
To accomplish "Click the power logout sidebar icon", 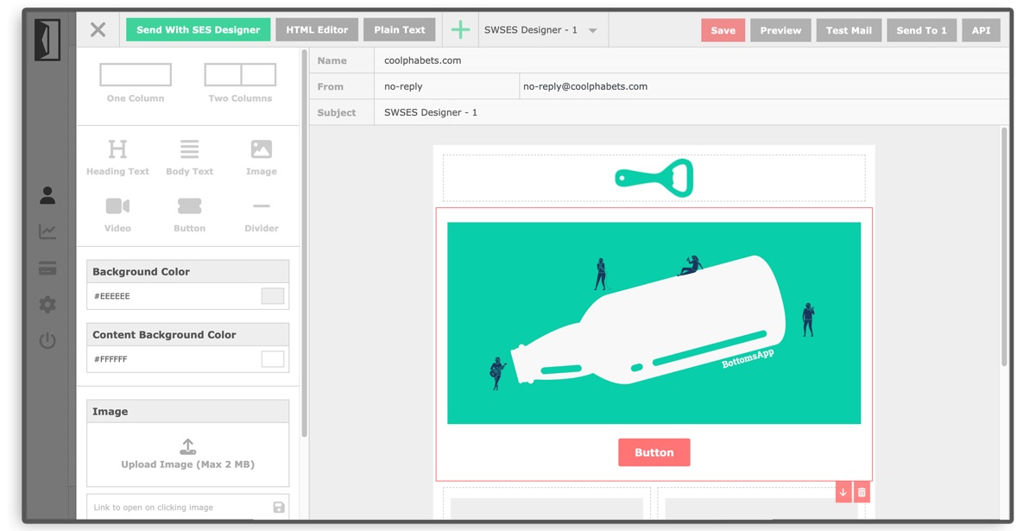I will (x=47, y=340).
